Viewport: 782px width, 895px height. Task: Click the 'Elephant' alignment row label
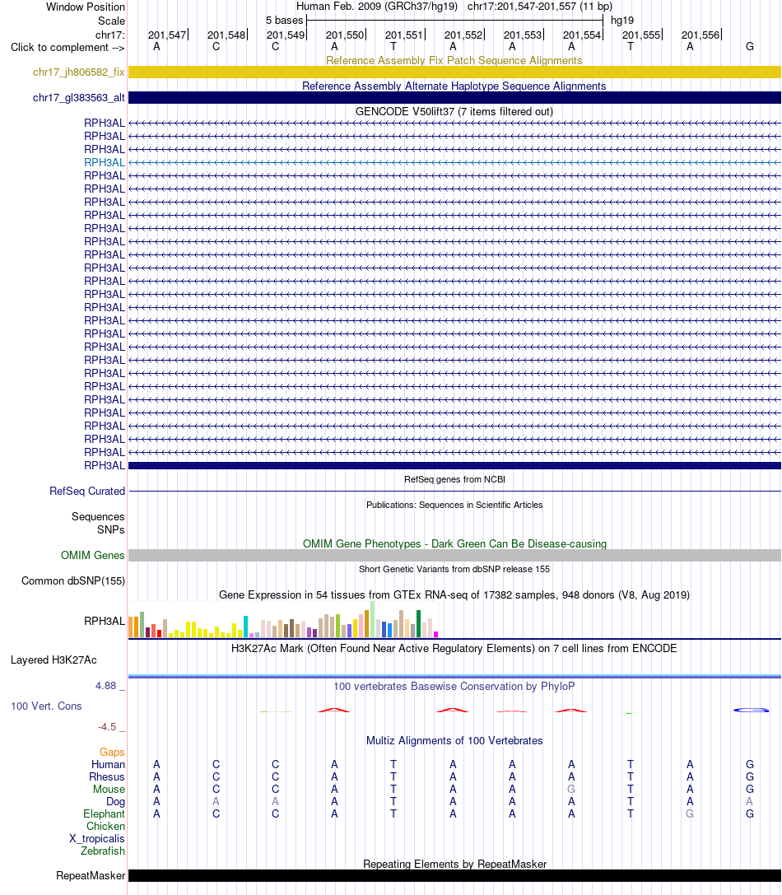[104, 814]
